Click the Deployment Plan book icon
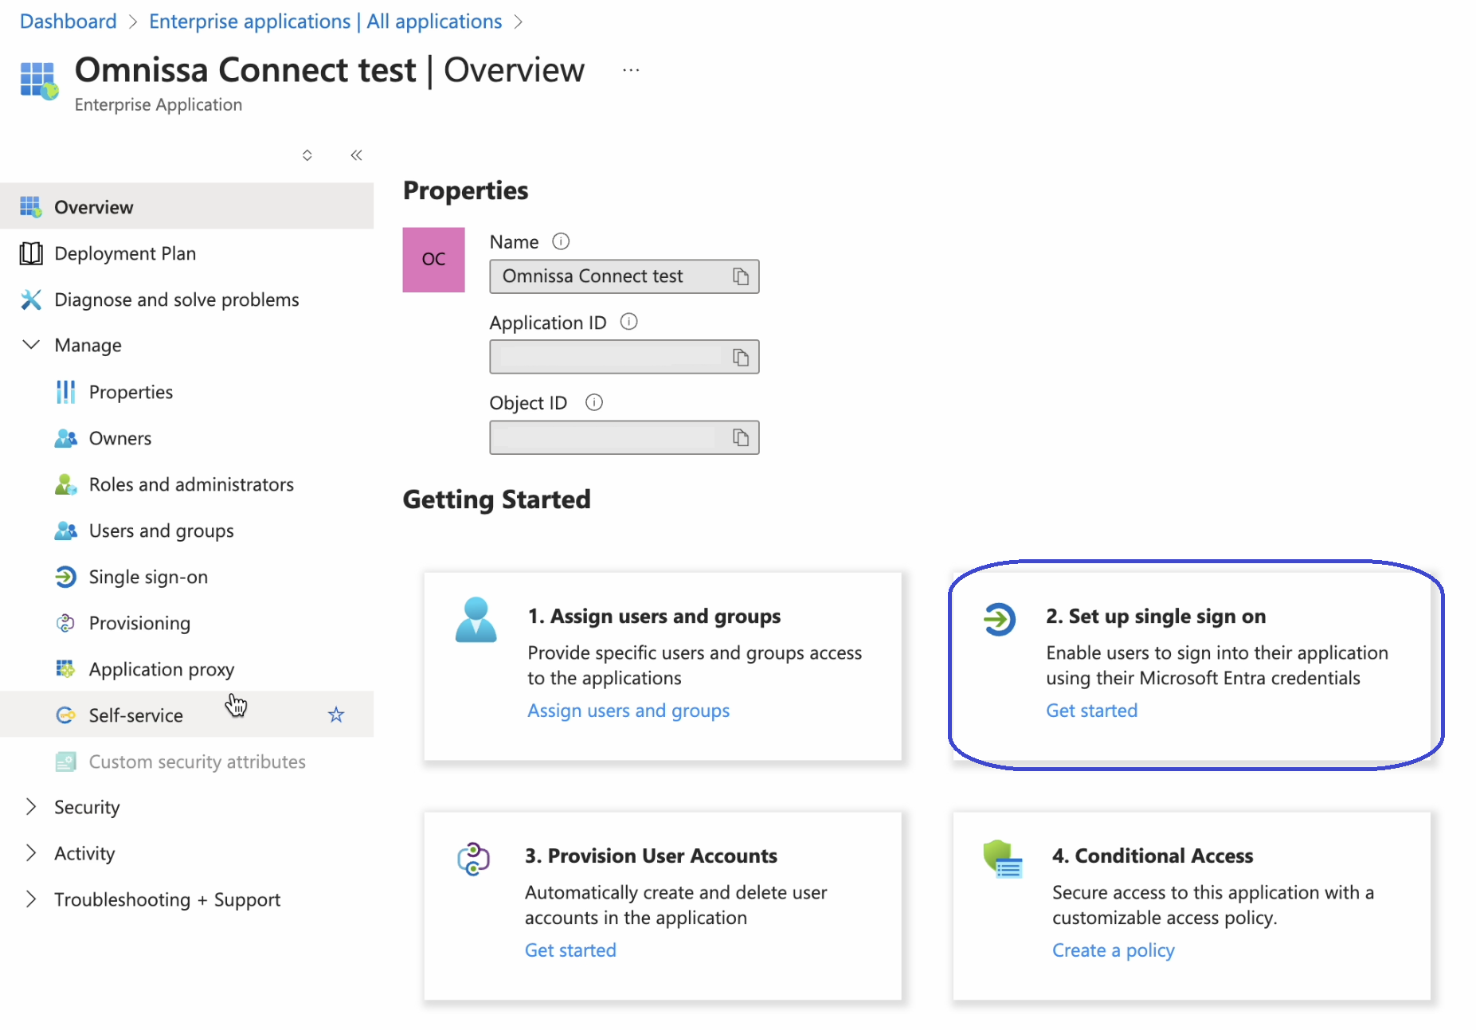Image resolution: width=1476 pixels, height=1030 pixels. [30, 253]
